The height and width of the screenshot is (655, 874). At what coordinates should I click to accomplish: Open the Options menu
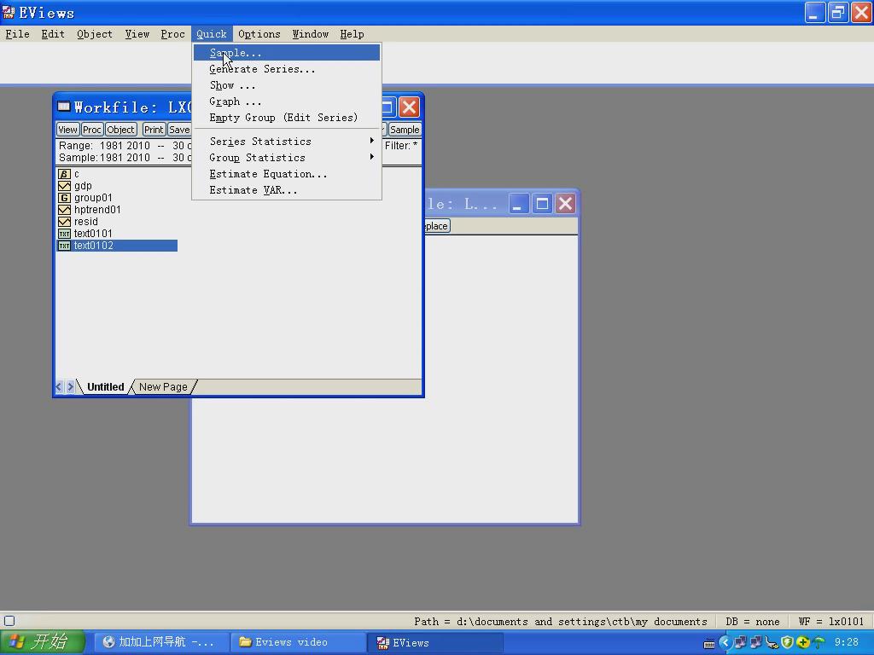coord(259,34)
